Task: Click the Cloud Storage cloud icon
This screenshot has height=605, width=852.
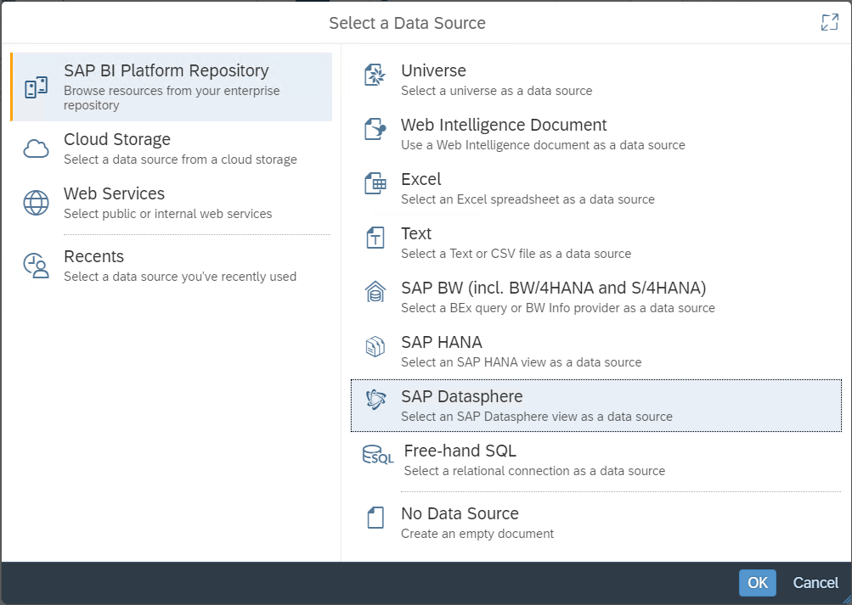Action: click(x=36, y=148)
